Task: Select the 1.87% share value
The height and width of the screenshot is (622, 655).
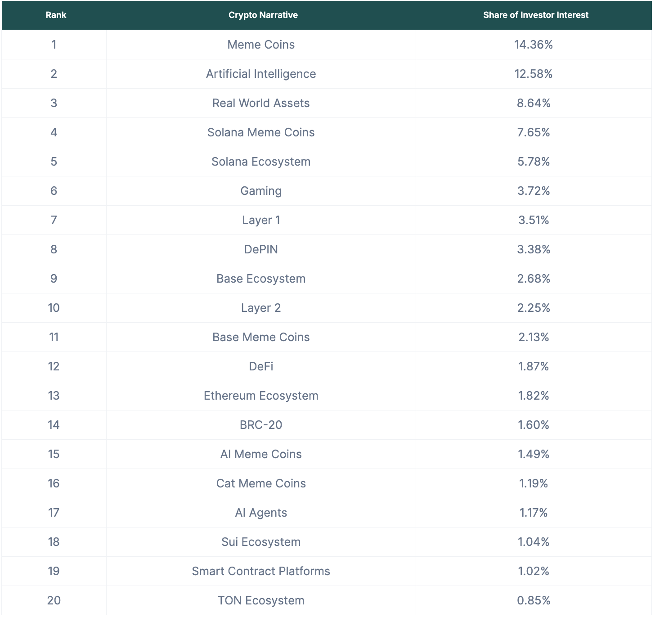Action: coord(534,366)
